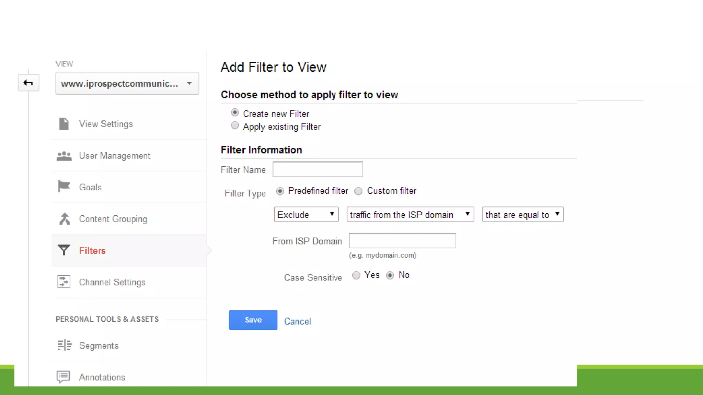
Task: Open the that are equal to dropdown
Action: click(x=523, y=214)
